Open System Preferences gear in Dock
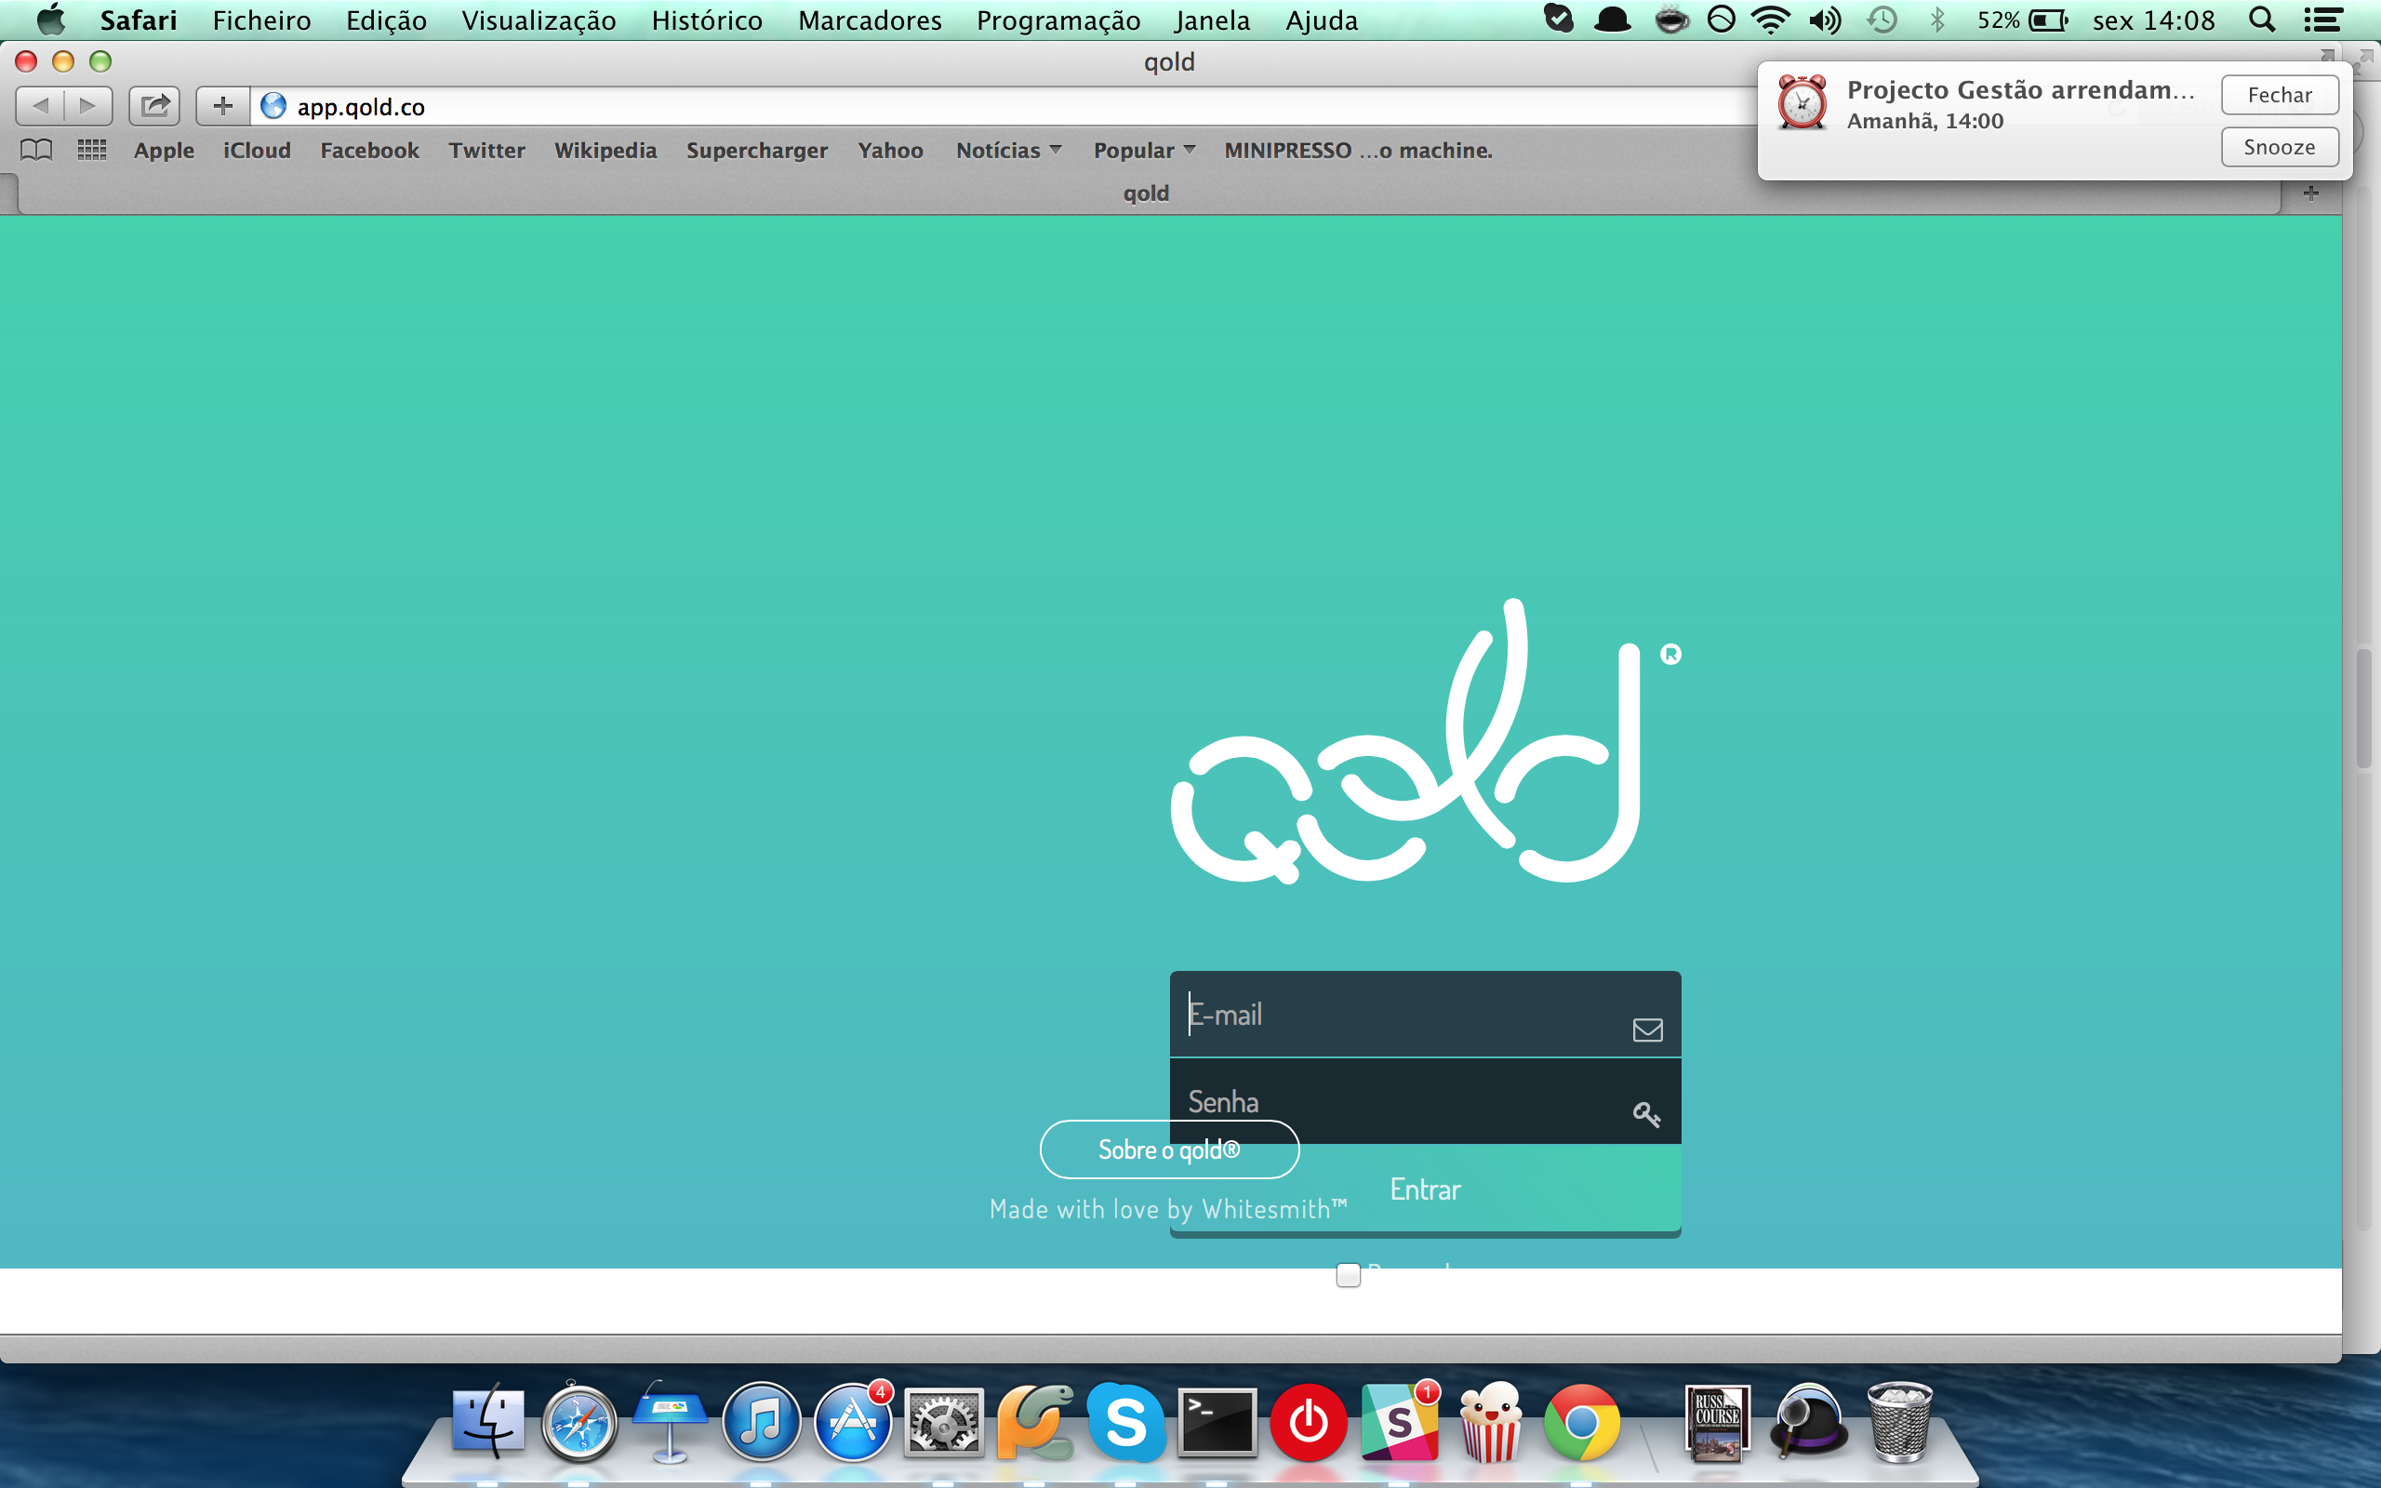2381x1488 pixels. [943, 1421]
